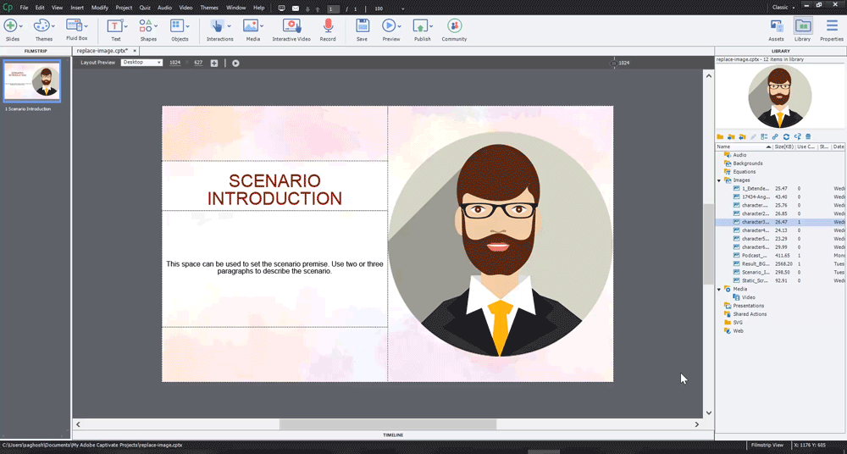Sort Library by Name column header
Screen dimensions: 847x454
click(745, 147)
